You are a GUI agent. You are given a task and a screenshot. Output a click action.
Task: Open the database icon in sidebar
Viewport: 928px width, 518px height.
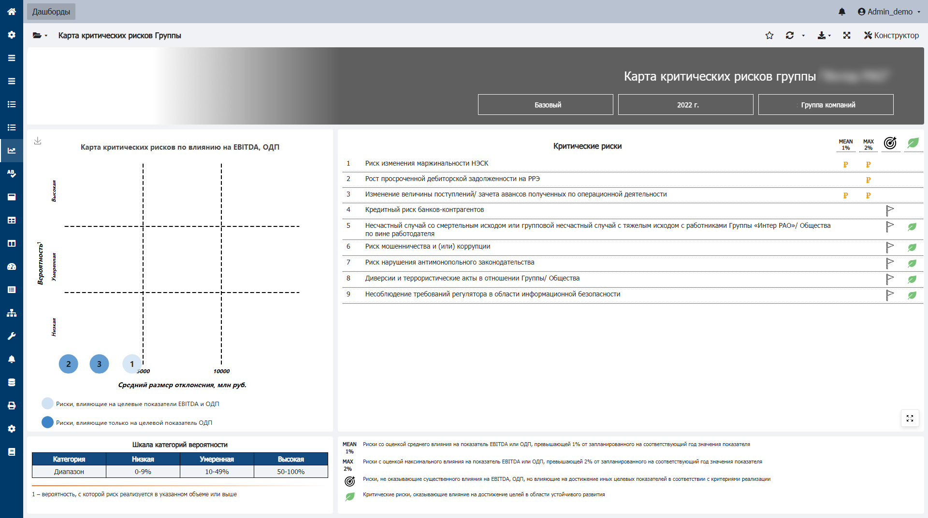point(12,382)
